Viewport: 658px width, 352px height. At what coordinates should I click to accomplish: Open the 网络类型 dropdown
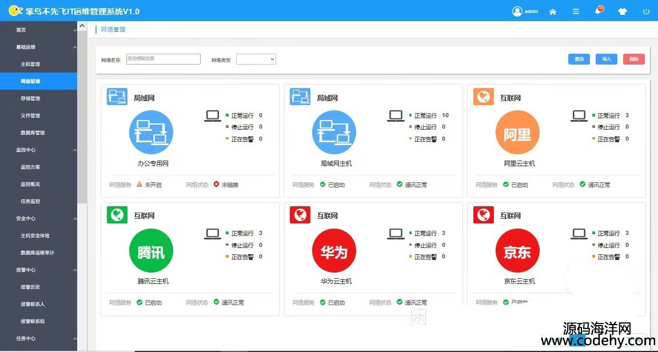(256, 59)
